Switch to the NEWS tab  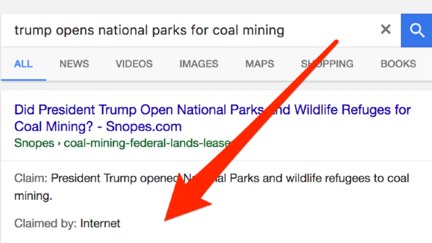pos(74,64)
